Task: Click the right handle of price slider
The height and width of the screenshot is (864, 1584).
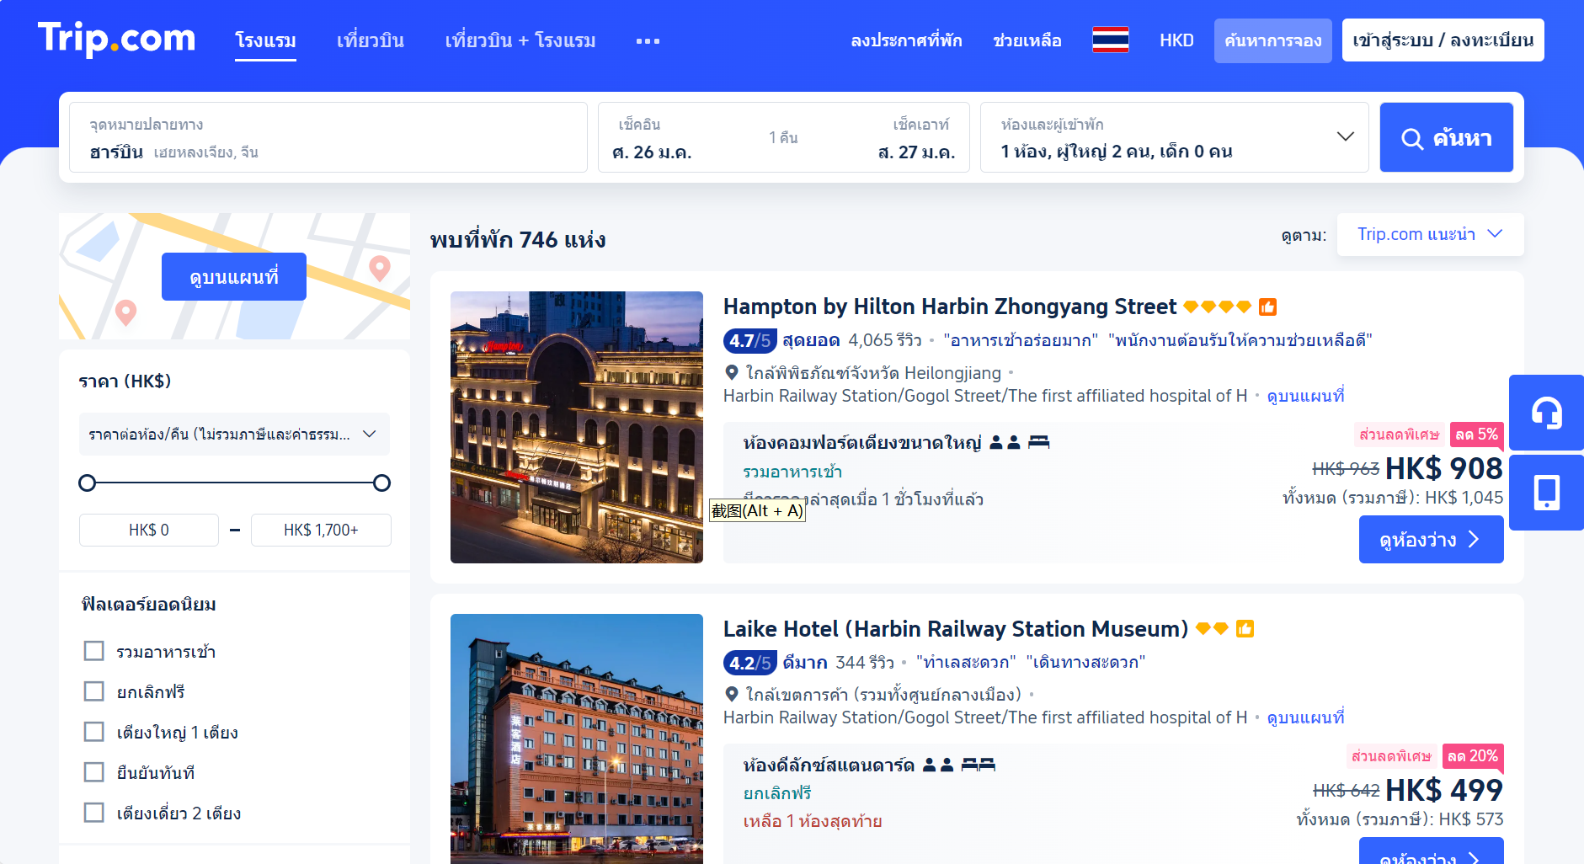Action: click(x=381, y=483)
